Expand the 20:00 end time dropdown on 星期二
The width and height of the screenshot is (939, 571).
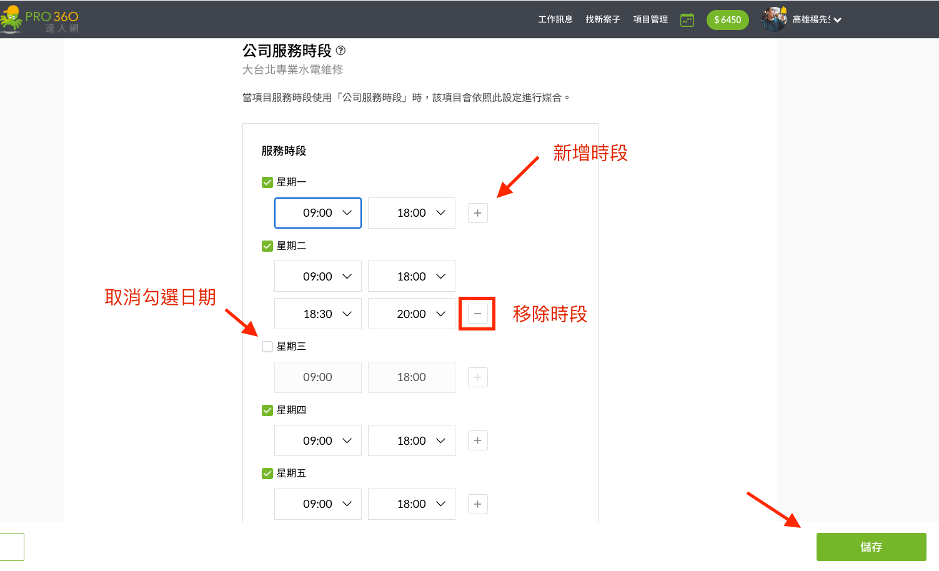click(412, 314)
